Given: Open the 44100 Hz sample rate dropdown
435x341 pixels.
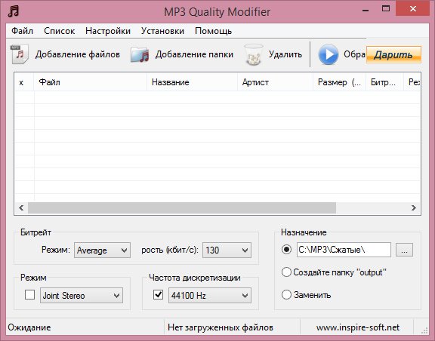Looking at the screenshot, I should [210, 295].
